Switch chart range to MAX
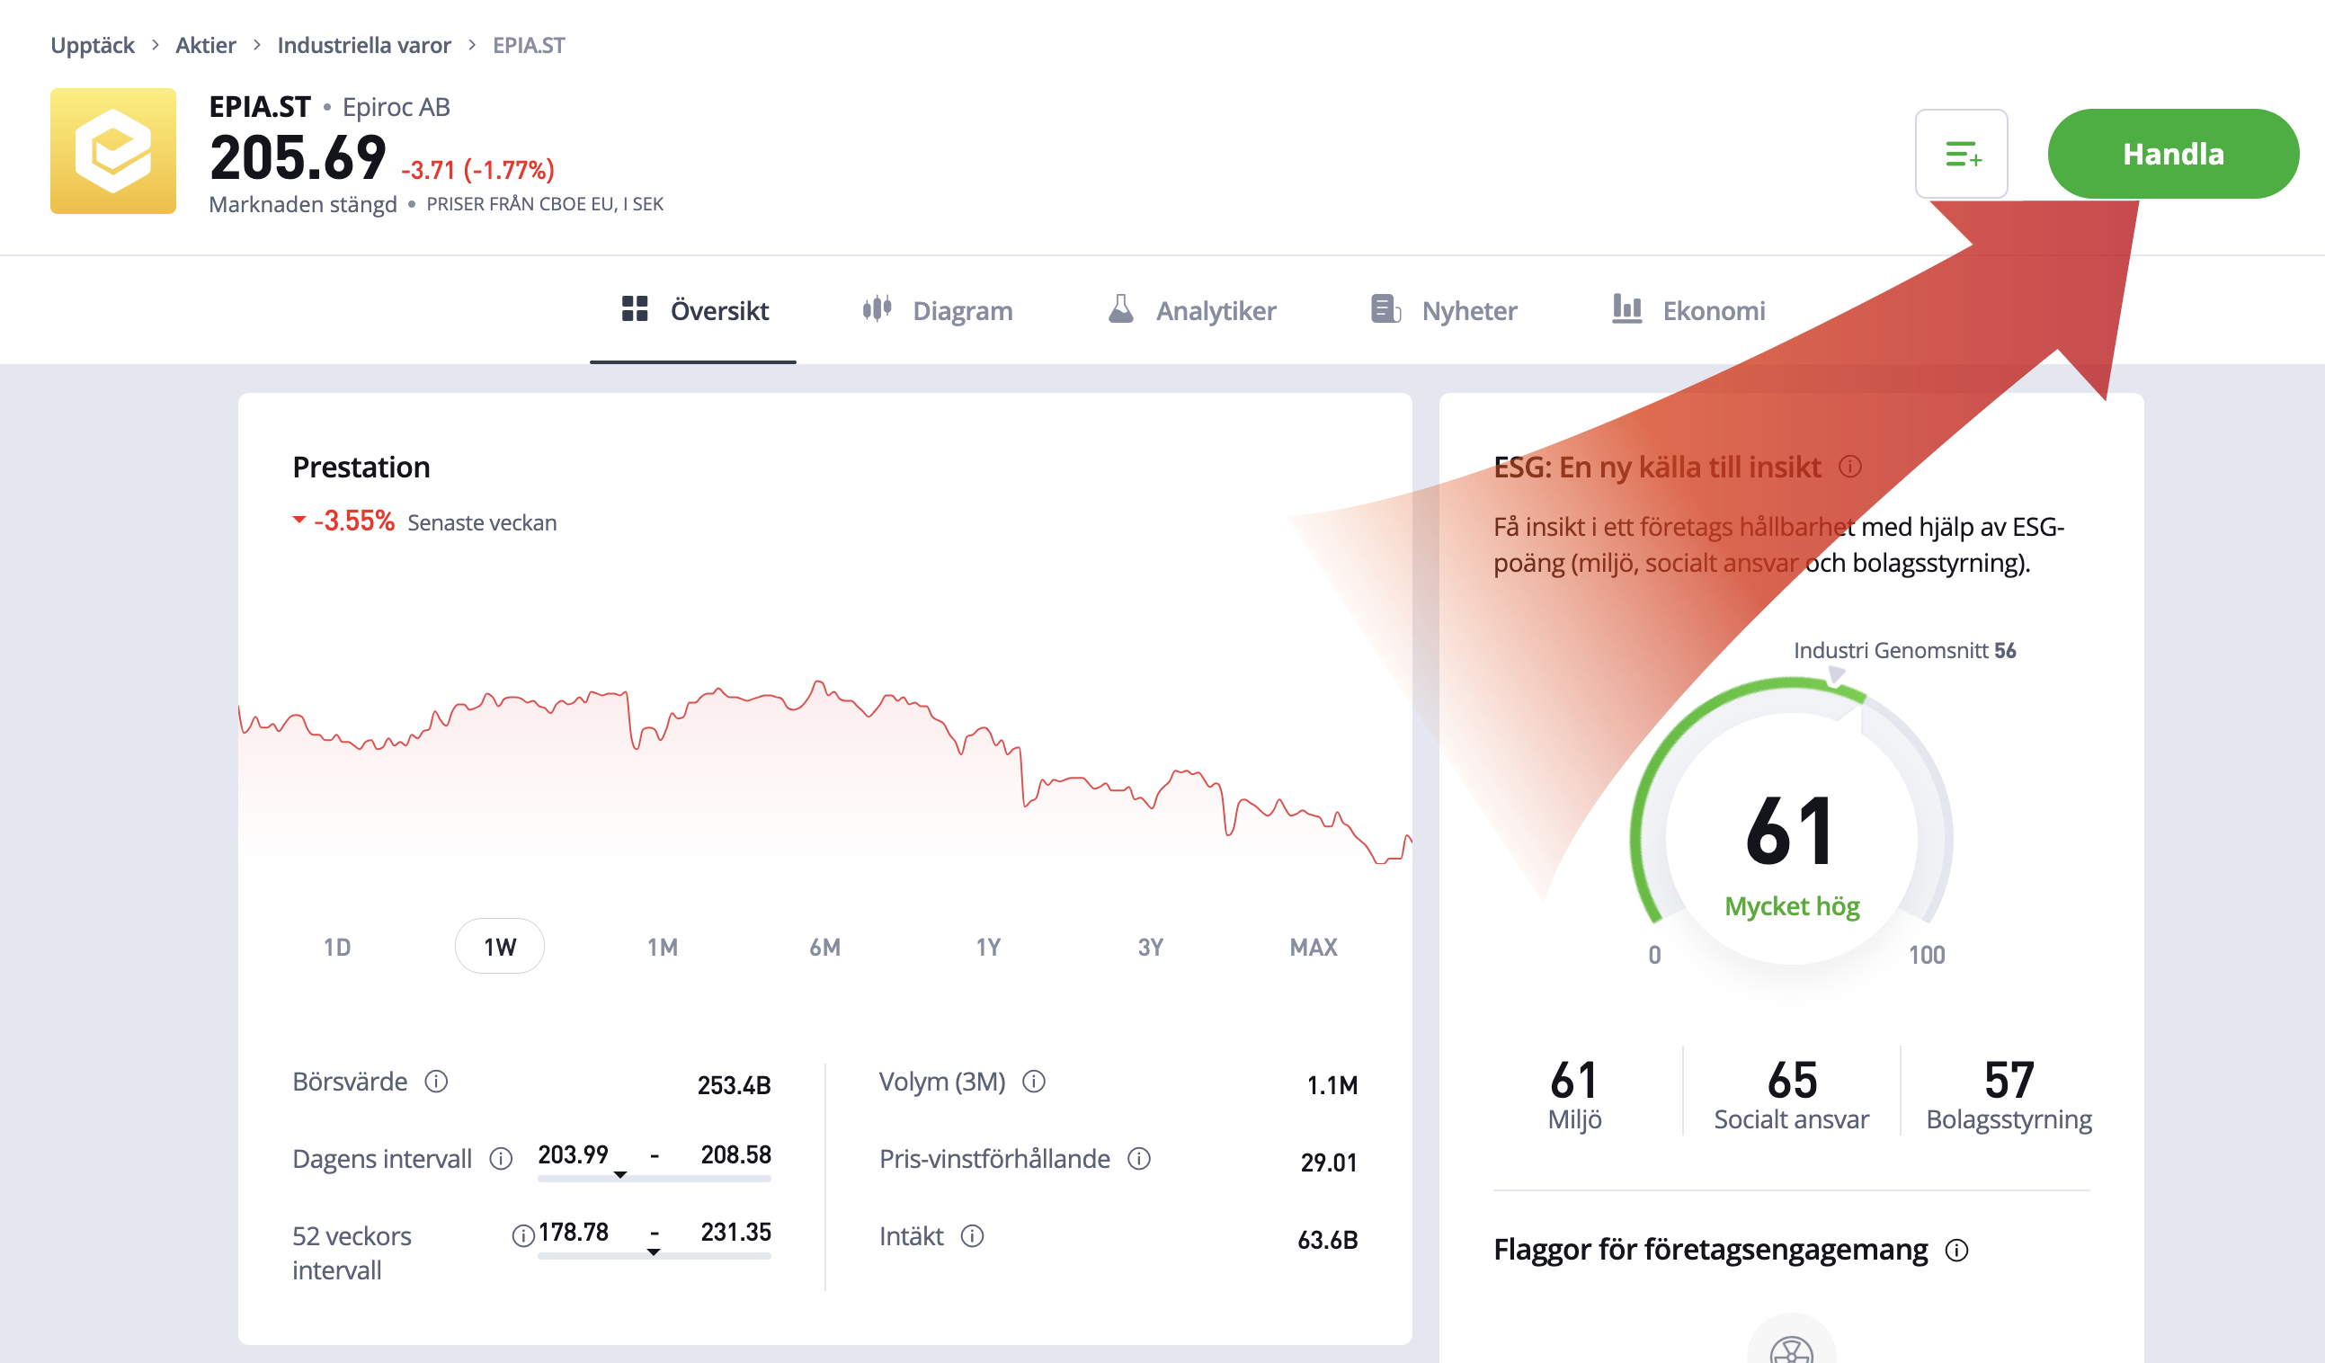2325x1363 pixels. 1312,947
